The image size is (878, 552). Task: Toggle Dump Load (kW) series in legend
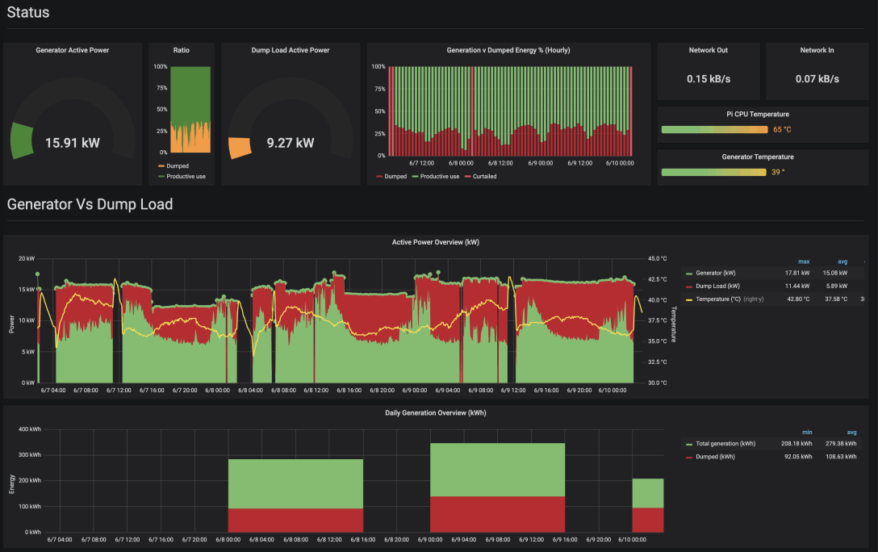tap(718, 286)
